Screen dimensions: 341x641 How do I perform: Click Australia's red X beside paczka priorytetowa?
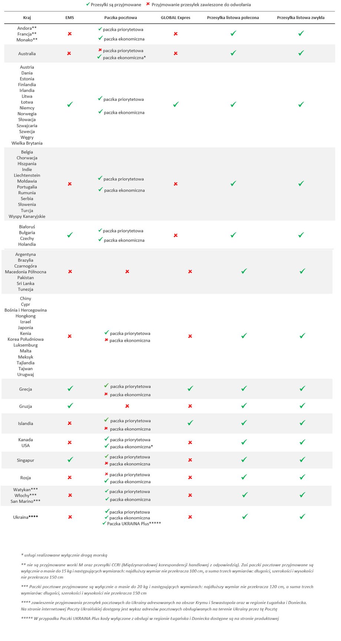tap(100, 50)
